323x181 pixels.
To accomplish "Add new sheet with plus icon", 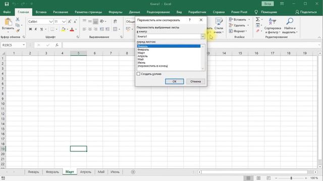I will point(133,172).
